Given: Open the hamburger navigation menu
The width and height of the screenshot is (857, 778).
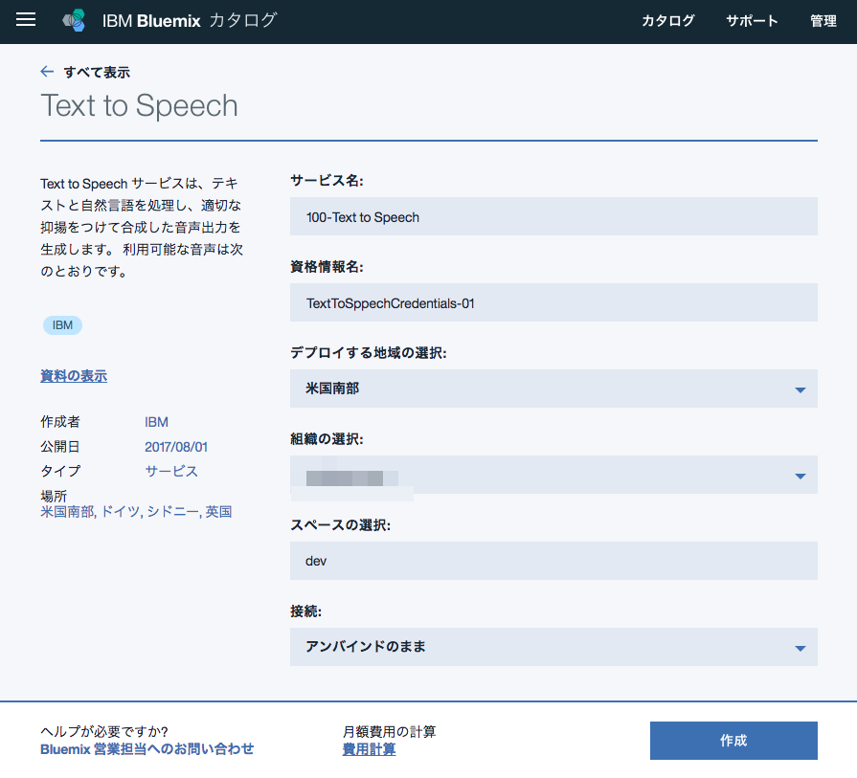Looking at the screenshot, I should 26,20.
